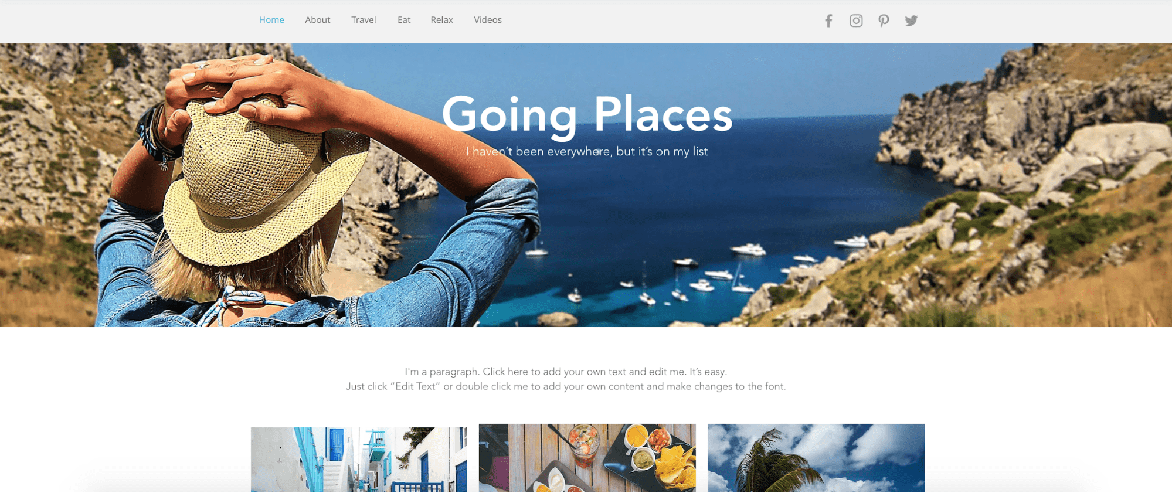Click the tagline about everywhere on my list

tap(587, 151)
